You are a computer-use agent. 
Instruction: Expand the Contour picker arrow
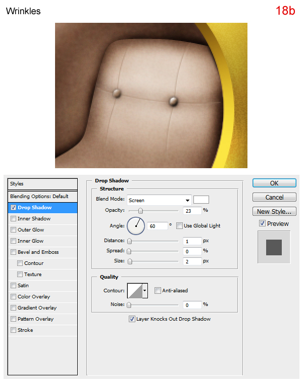click(x=145, y=291)
